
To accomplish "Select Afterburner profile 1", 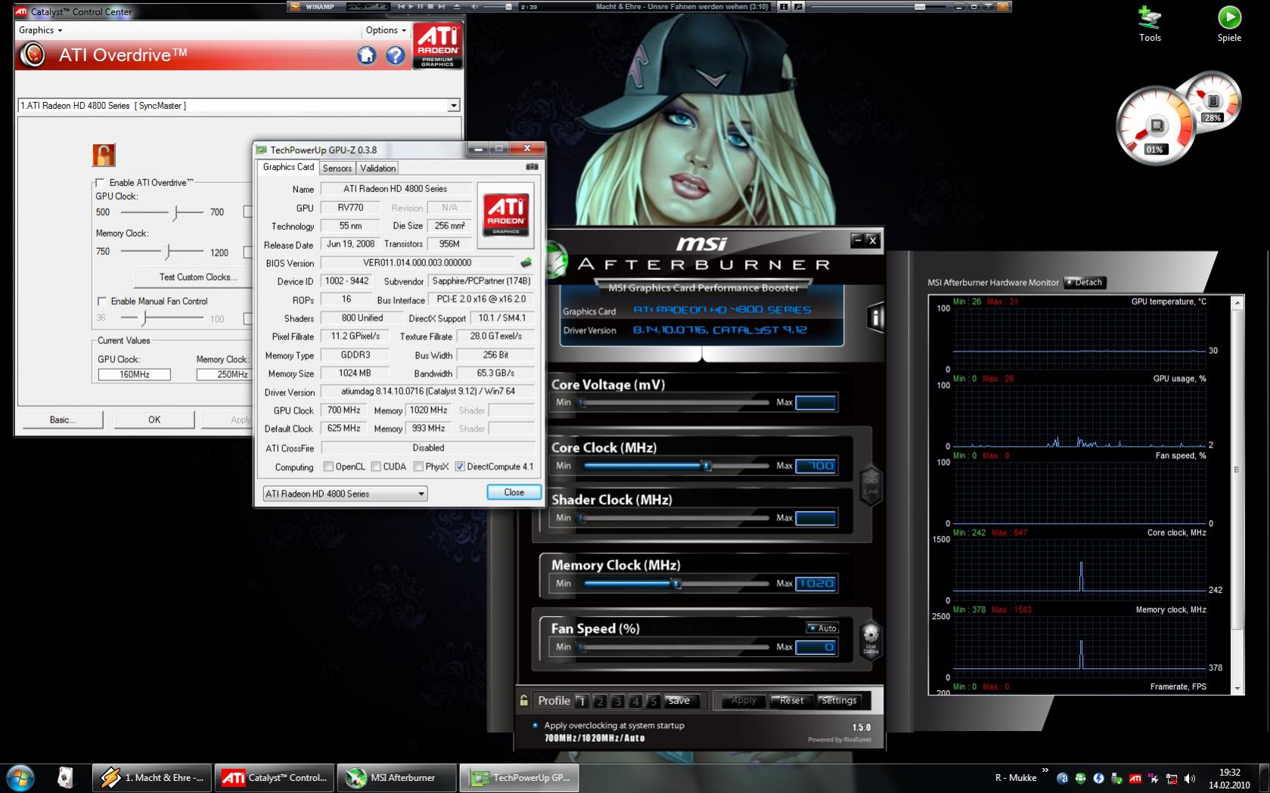I will 581,701.
